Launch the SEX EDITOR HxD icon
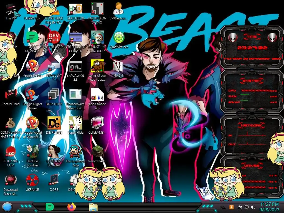This screenshot has height=213, width=284. (x=75, y=11)
